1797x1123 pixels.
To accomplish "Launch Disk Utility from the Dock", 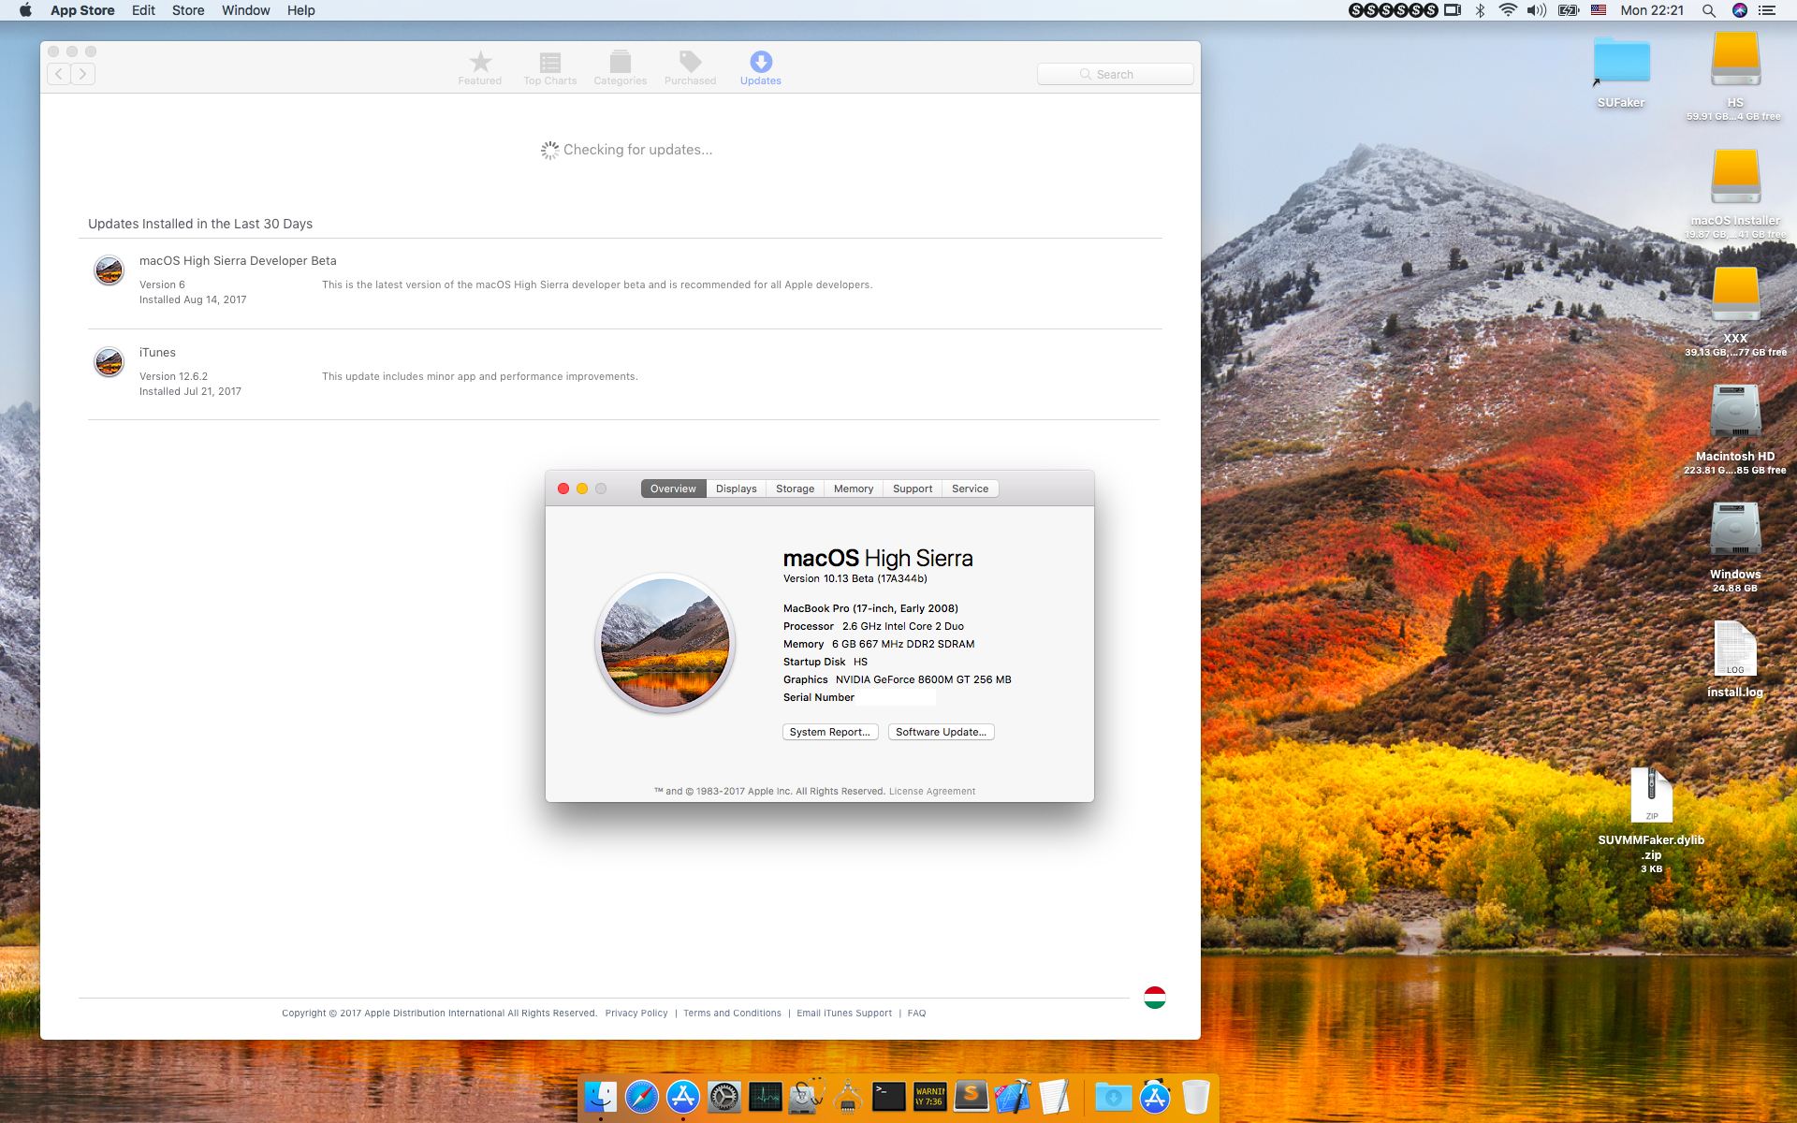I will pyautogui.click(x=807, y=1097).
